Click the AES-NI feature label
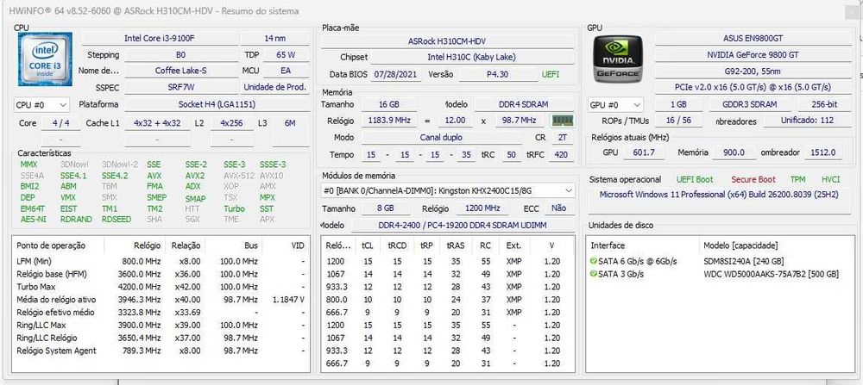 click(34, 219)
